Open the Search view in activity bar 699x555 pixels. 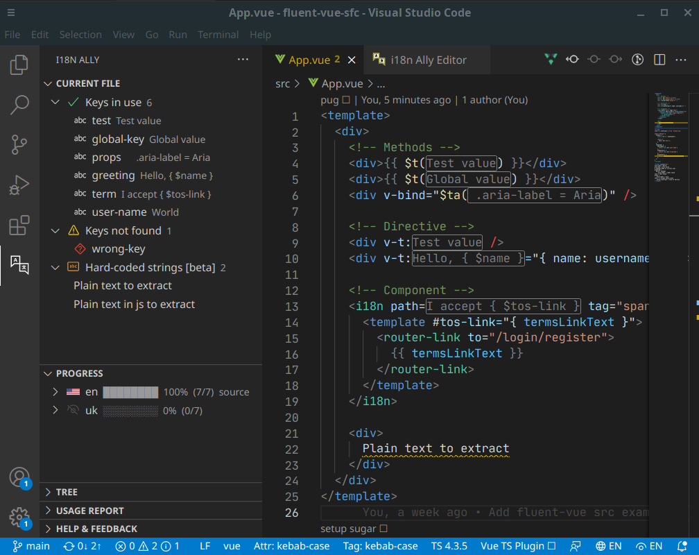19,105
